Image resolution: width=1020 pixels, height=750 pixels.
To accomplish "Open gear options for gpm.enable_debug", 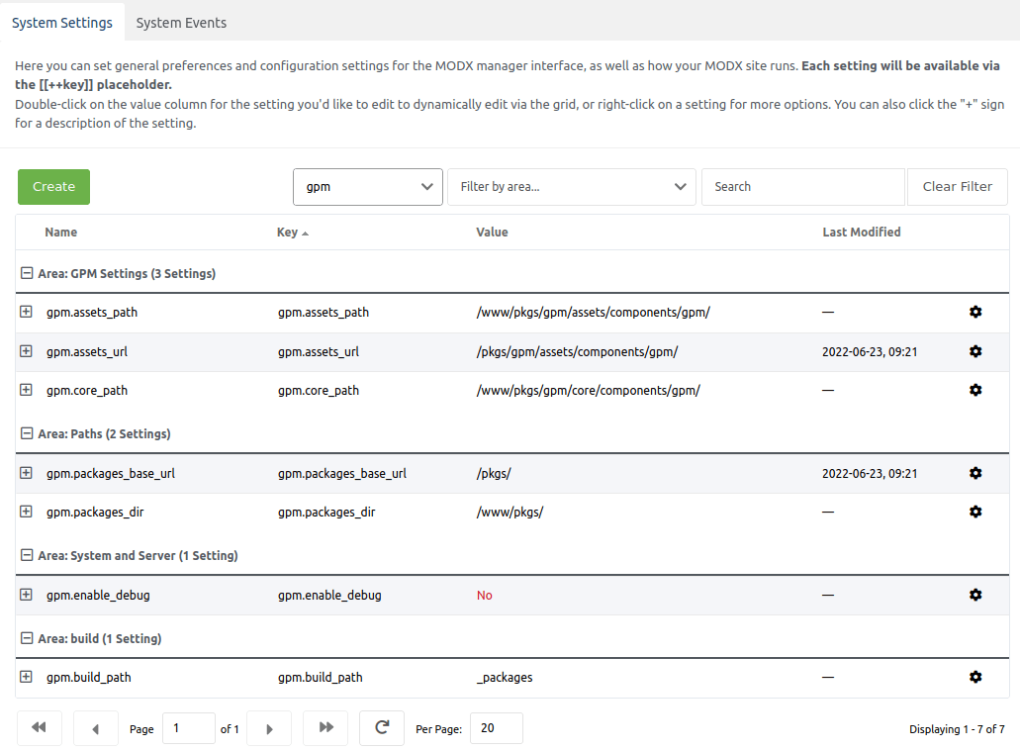I will click(975, 595).
